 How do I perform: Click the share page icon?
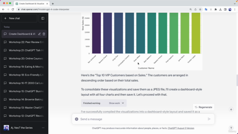[195, 9]
